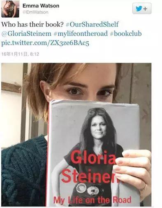Click the wooden shelf behind the woman
Screen dimensions: 162x208
click(x=12, y=88)
